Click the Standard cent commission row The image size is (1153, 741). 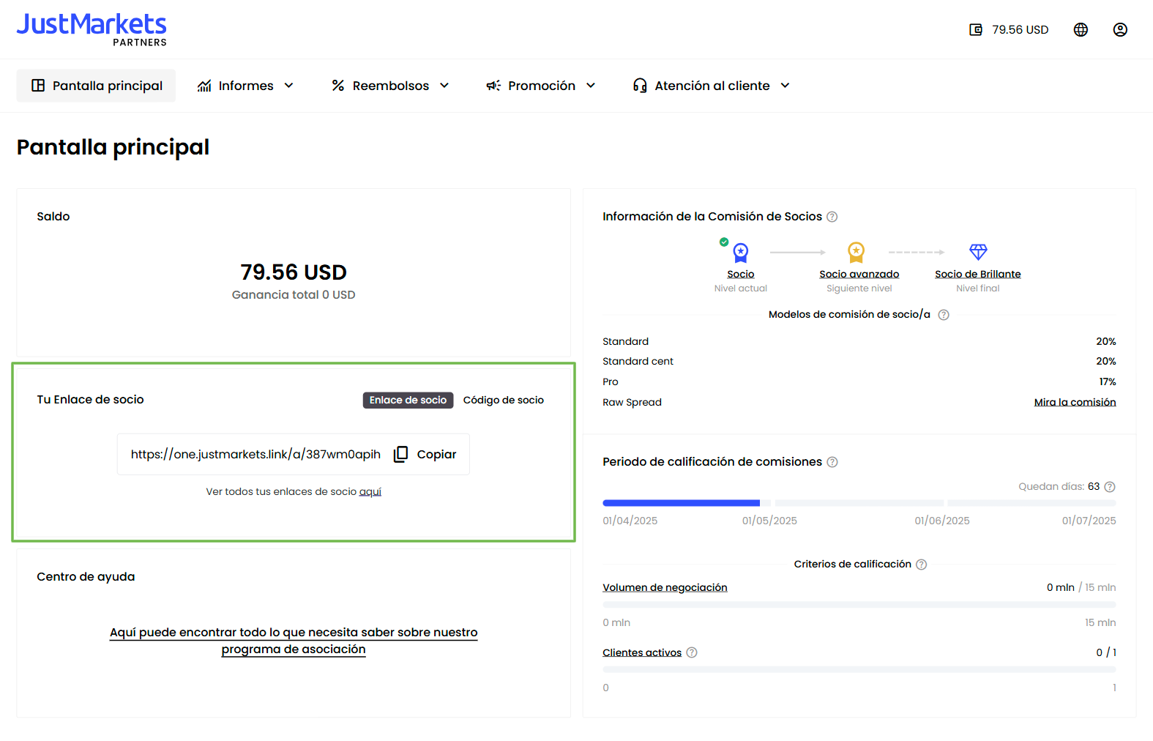(x=859, y=362)
